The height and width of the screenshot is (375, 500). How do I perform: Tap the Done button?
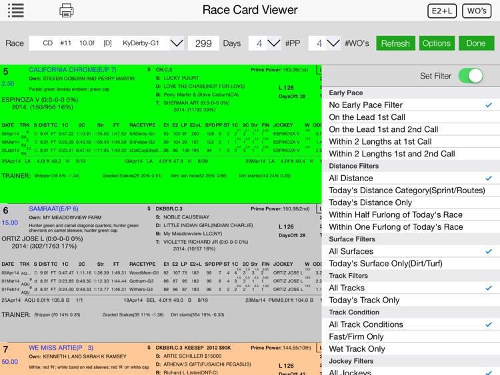(476, 43)
